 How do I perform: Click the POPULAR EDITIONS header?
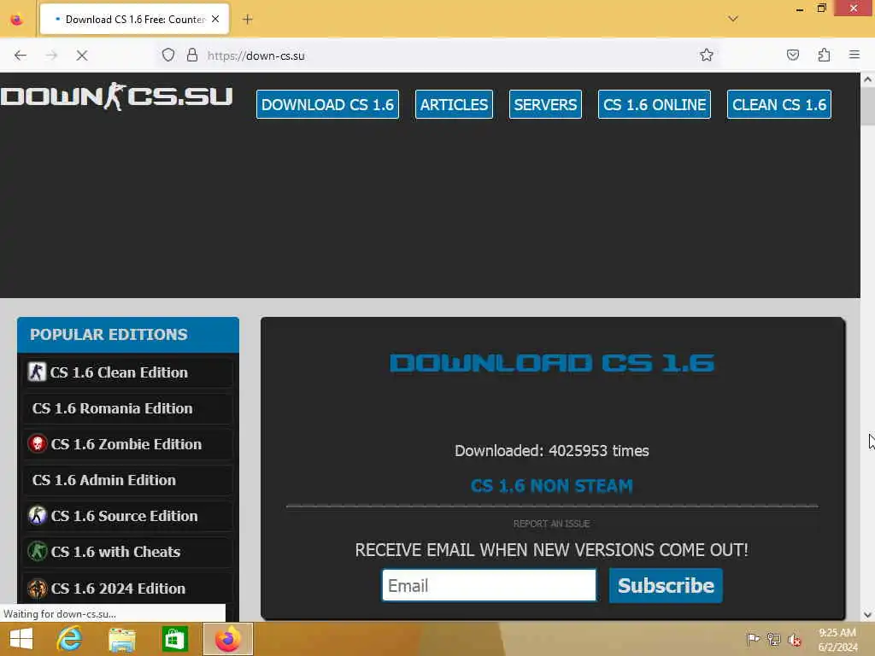click(128, 335)
